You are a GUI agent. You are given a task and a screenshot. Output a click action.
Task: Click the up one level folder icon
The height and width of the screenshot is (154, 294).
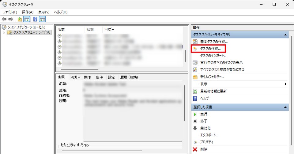[x=20, y=19]
